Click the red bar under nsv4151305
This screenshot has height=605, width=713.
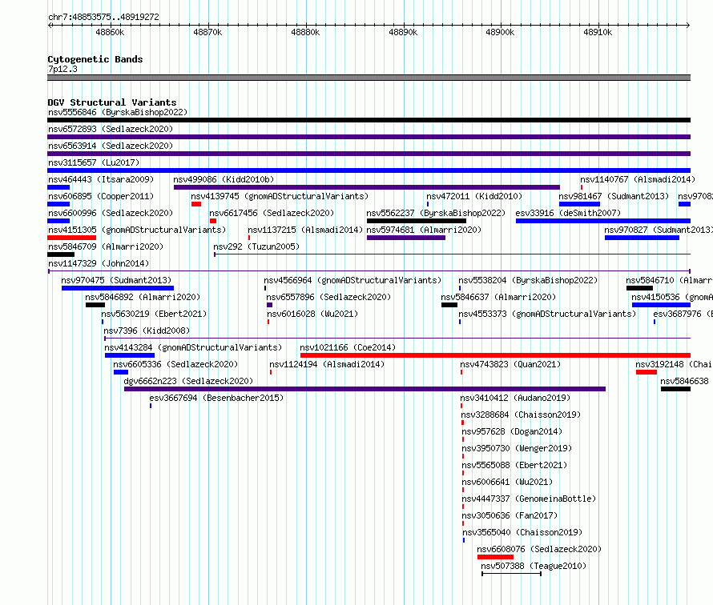pyautogui.click(x=72, y=238)
